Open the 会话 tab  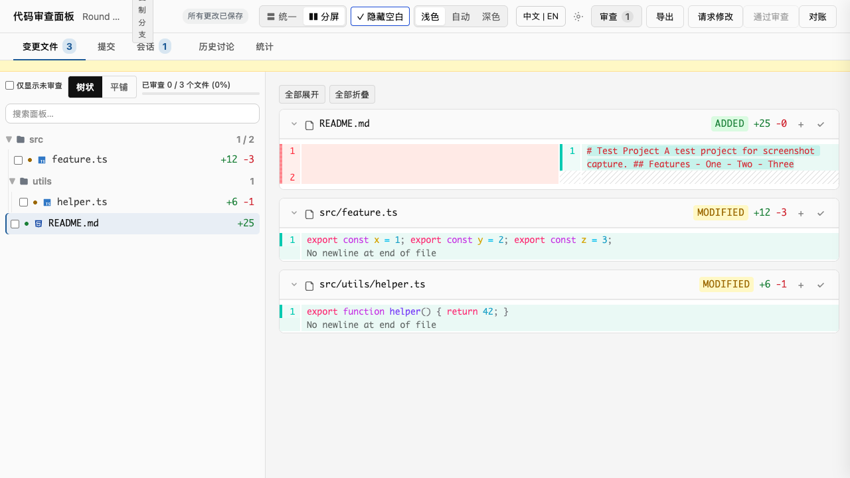click(x=154, y=46)
